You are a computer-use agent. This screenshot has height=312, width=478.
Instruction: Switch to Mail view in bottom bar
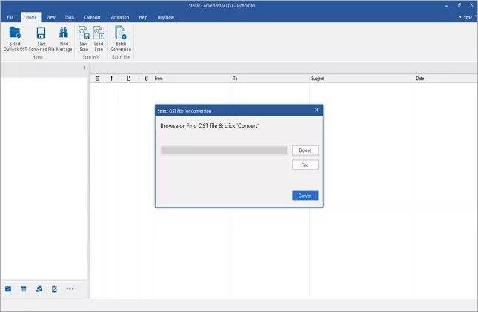[x=8, y=288]
